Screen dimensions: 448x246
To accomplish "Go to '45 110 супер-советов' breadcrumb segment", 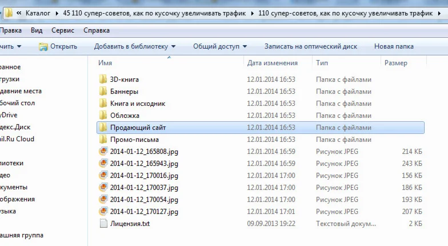I will click(154, 13).
